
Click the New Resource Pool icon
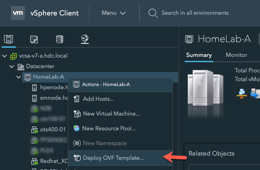click(77, 128)
